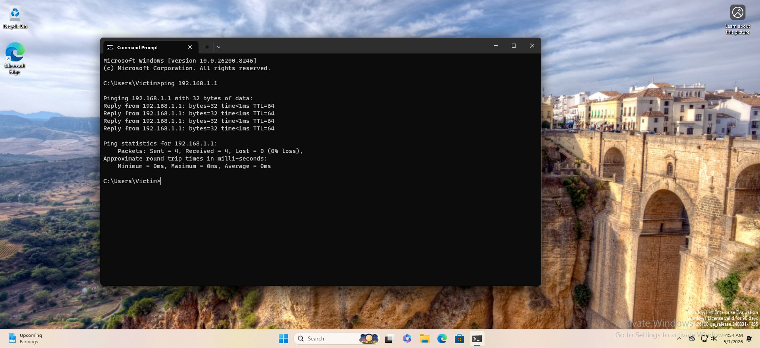Select the Command Prompt tab
The height and width of the screenshot is (348, 760).
tap(150, 47)
